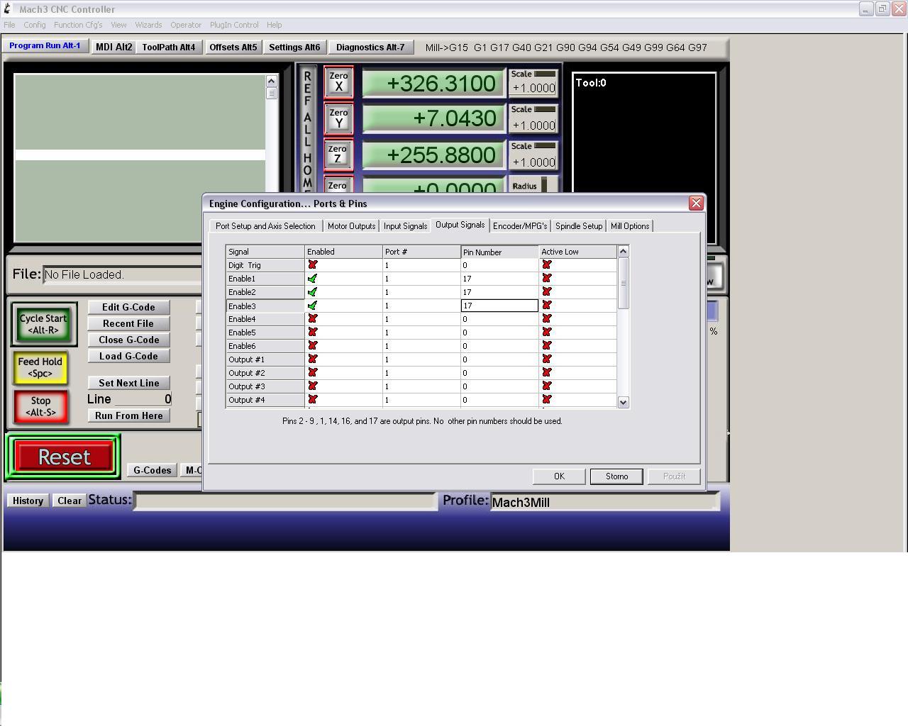Click Edit G-Code button
This screenshot has height=726, width=908.
pos(128,307)
